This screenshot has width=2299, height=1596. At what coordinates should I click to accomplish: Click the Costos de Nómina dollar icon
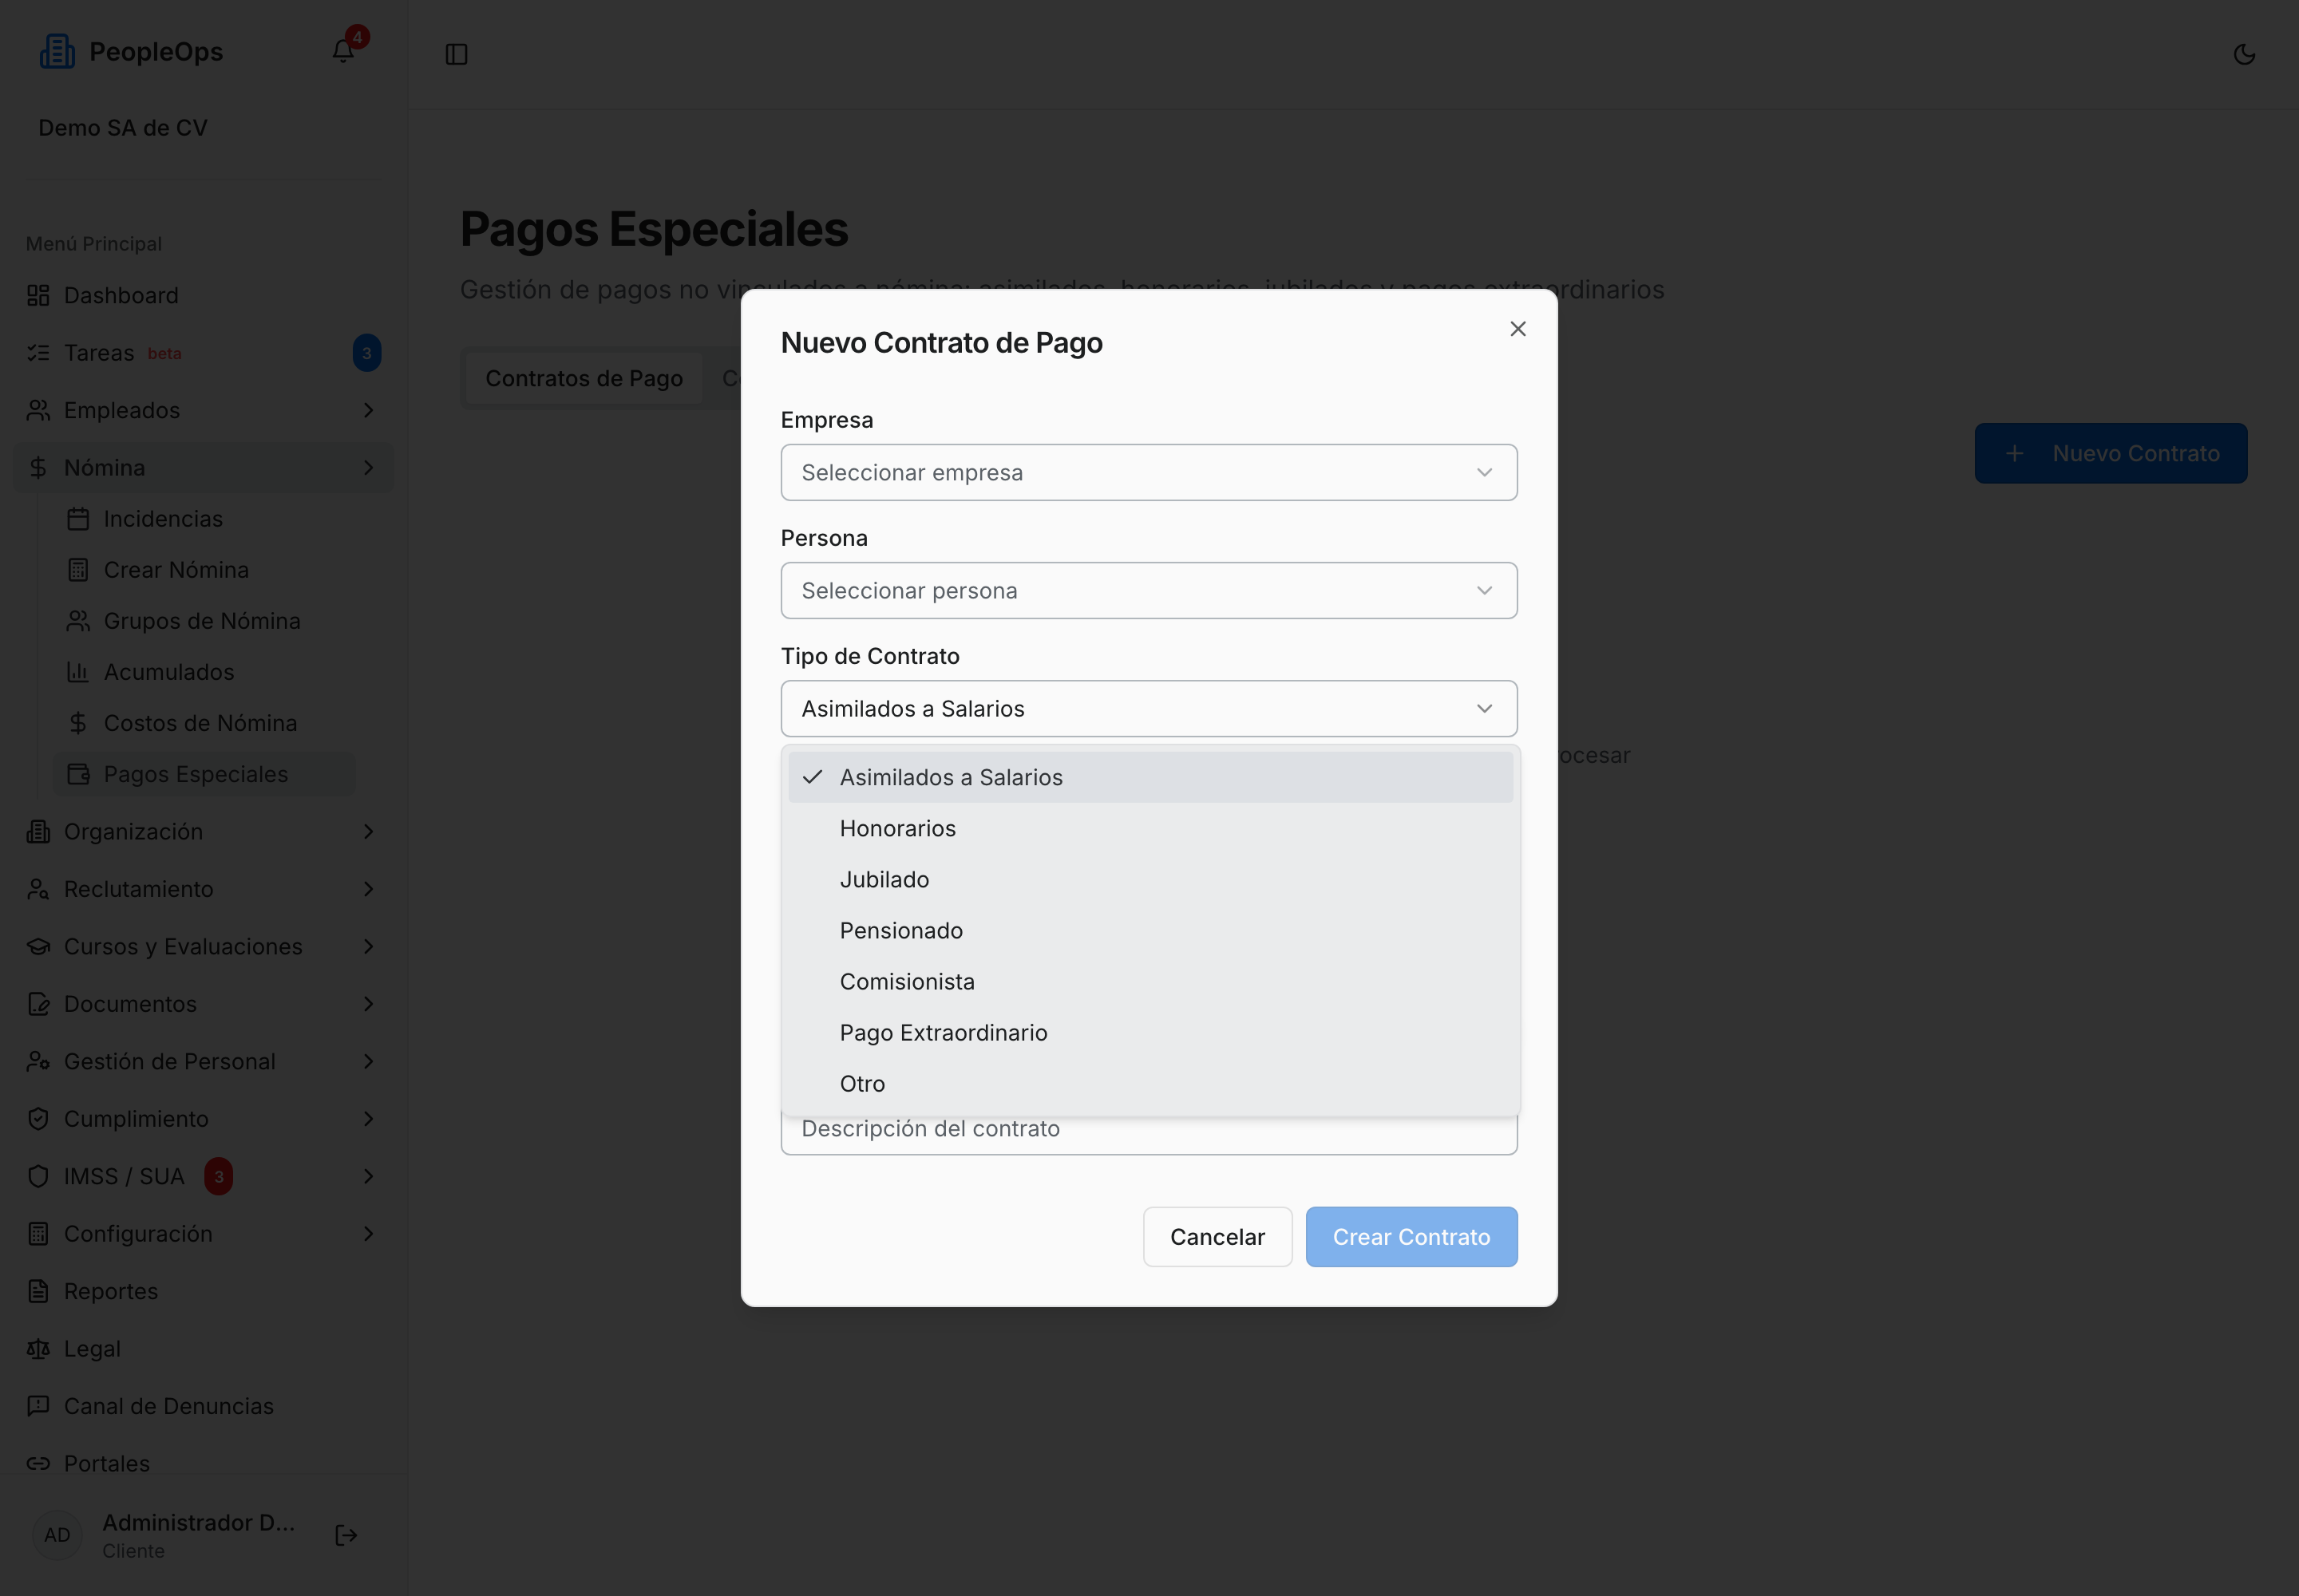(78, 723)
